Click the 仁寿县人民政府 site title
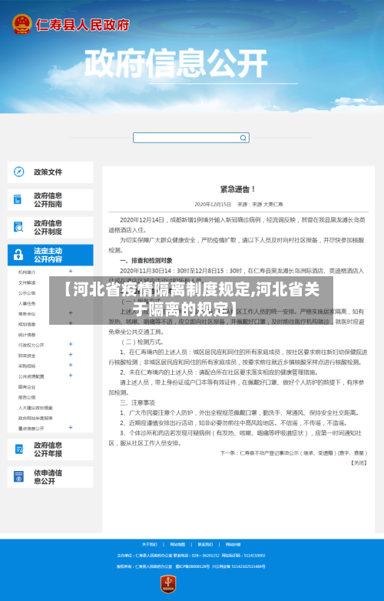Viewport: 384px width, 601px height. coord(83,25)
